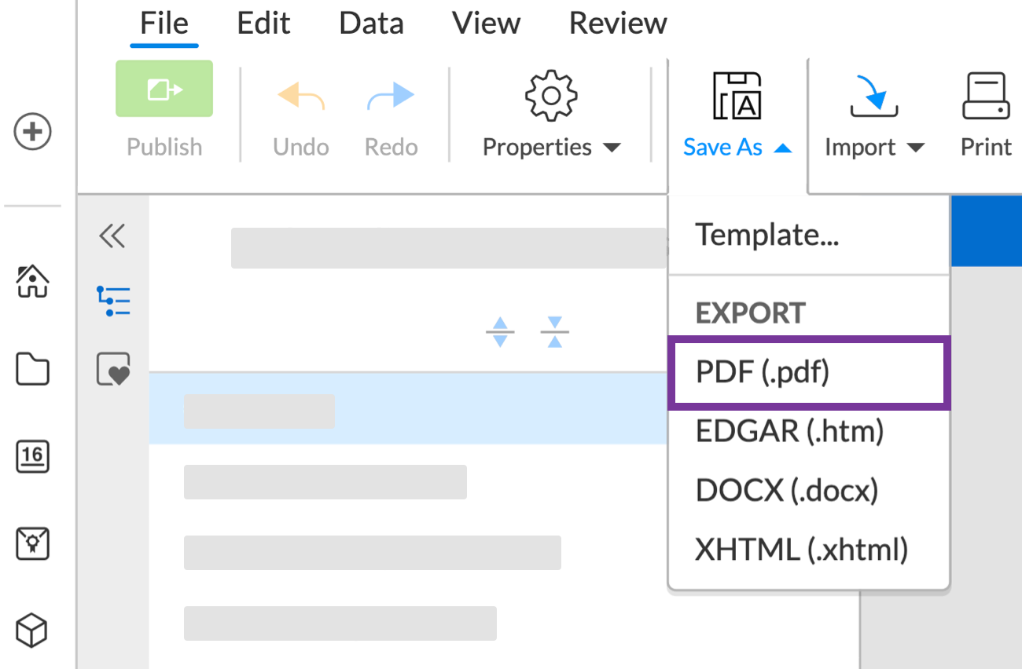Expand all outline sections arrows

[500, 332]
